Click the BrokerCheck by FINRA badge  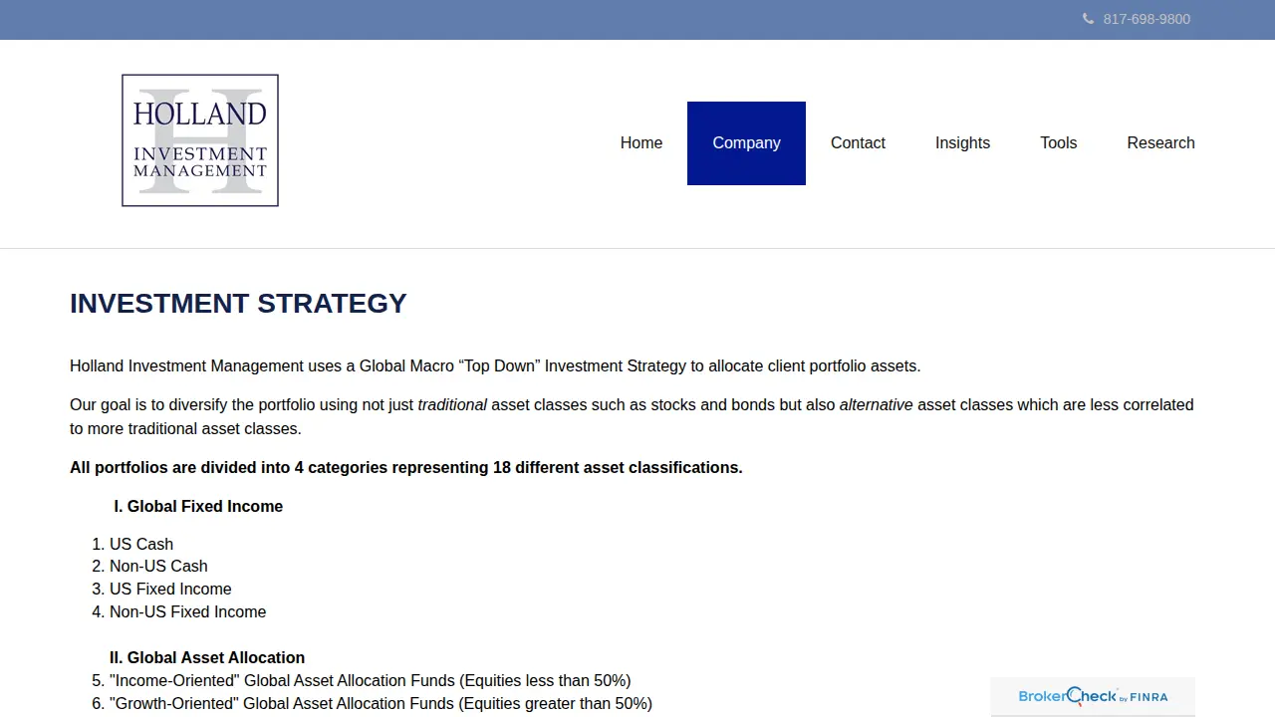[1093, 696]
